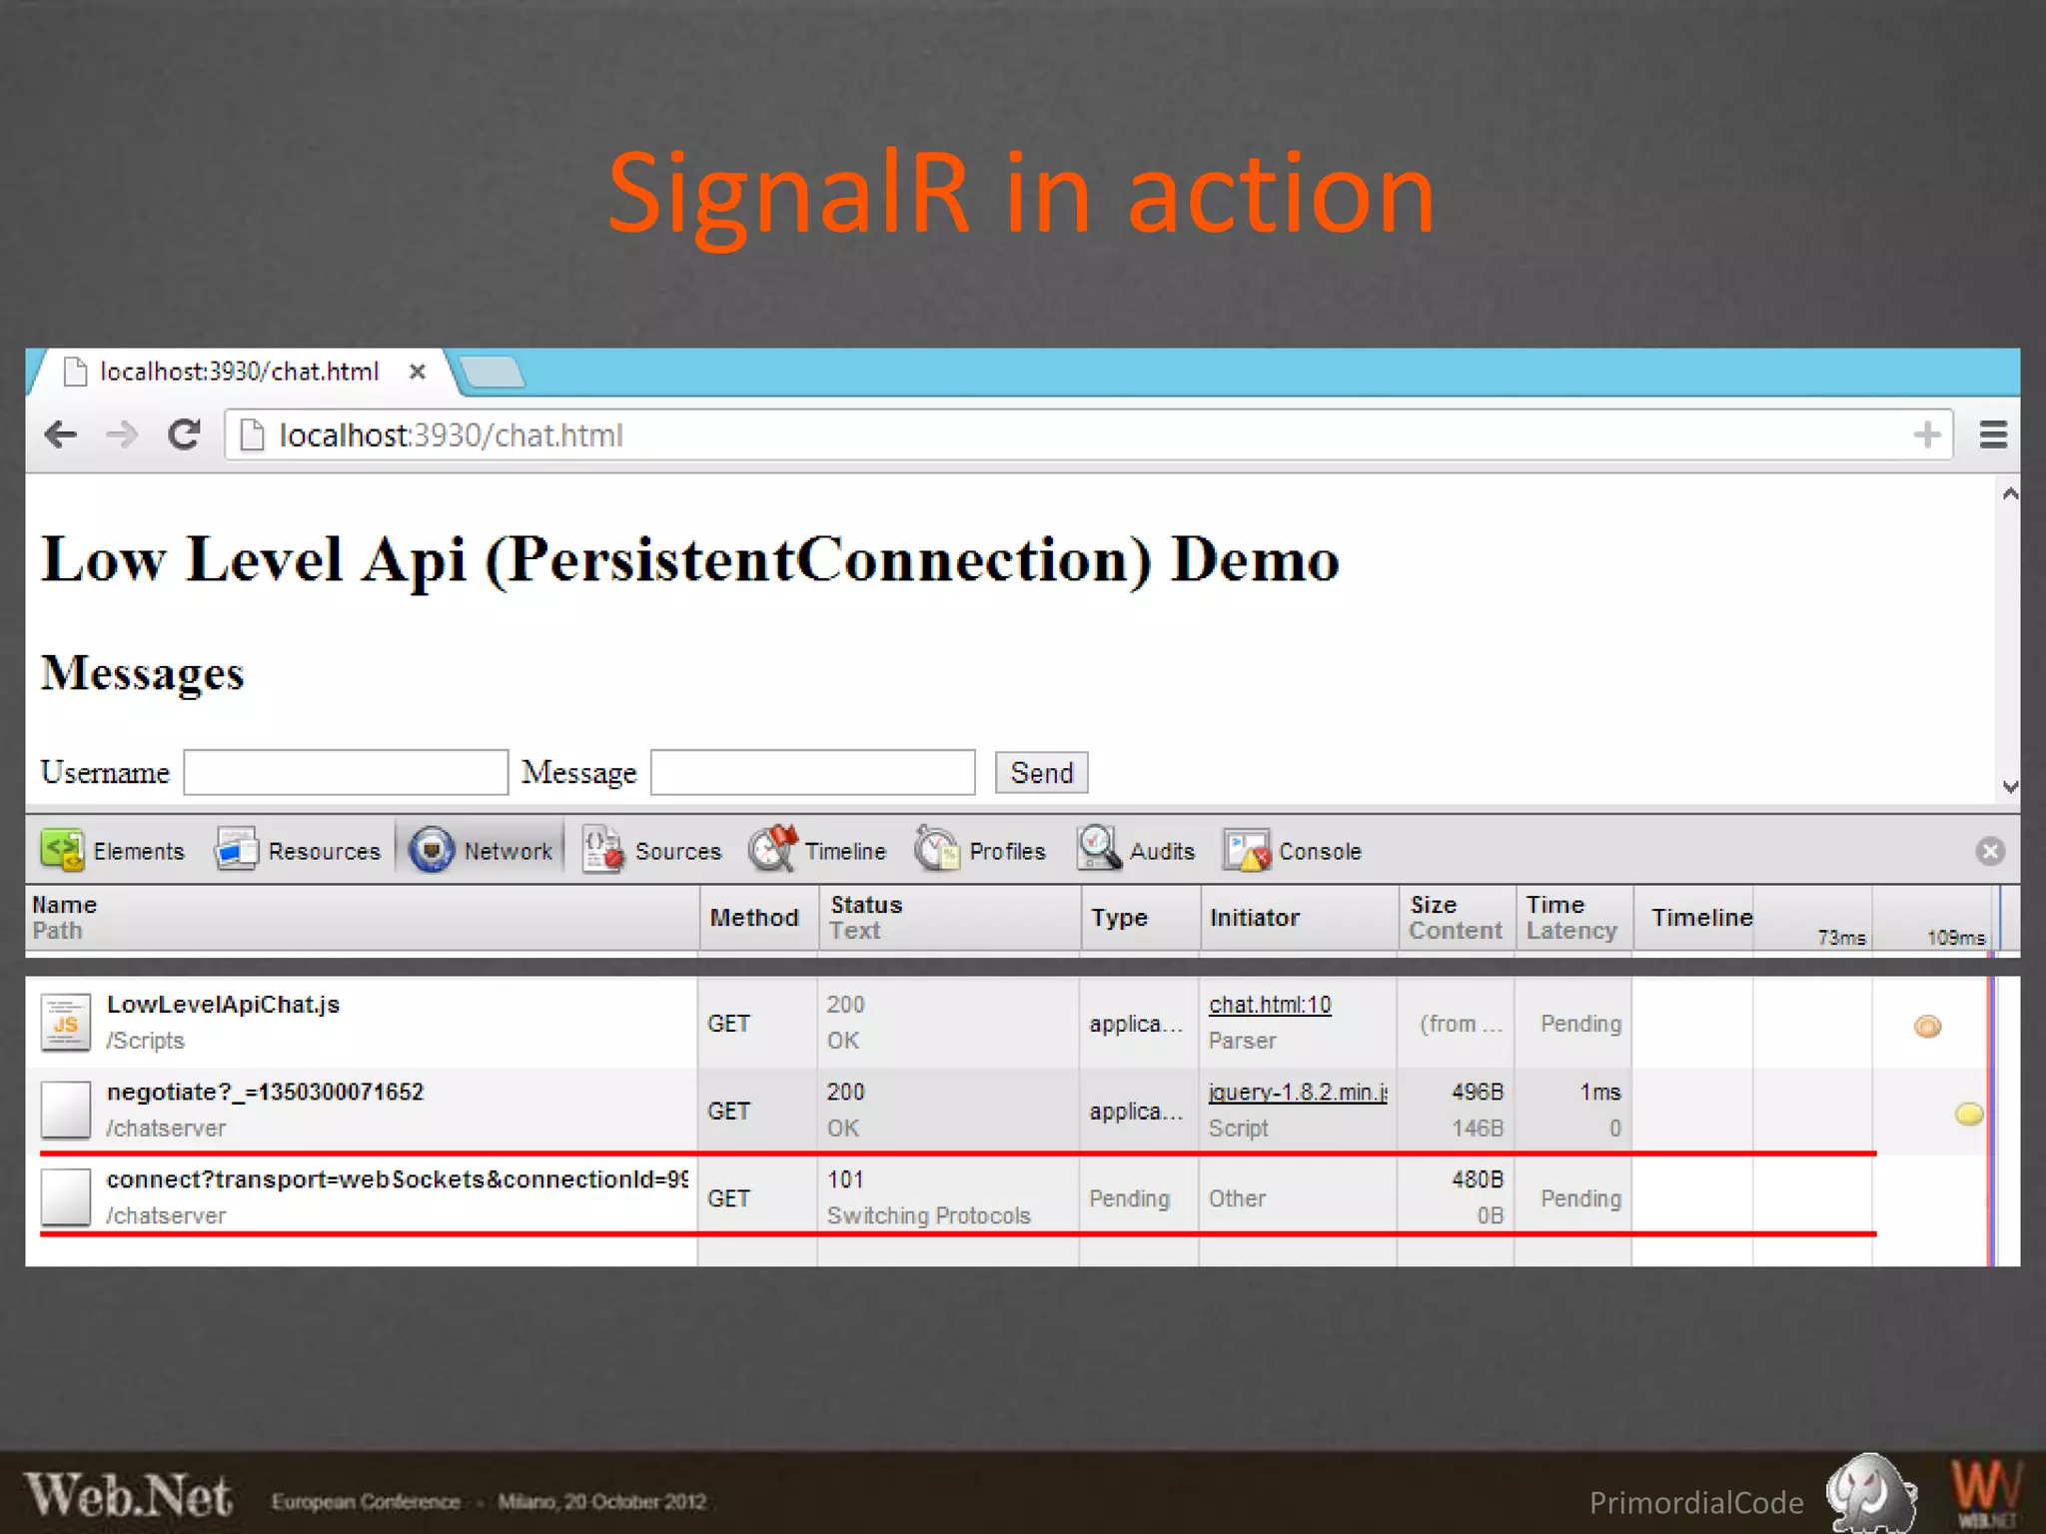Viewport: 2046px width, 1534px height.
Task: Click into the Message text field
Action: [x=812, y=772]
